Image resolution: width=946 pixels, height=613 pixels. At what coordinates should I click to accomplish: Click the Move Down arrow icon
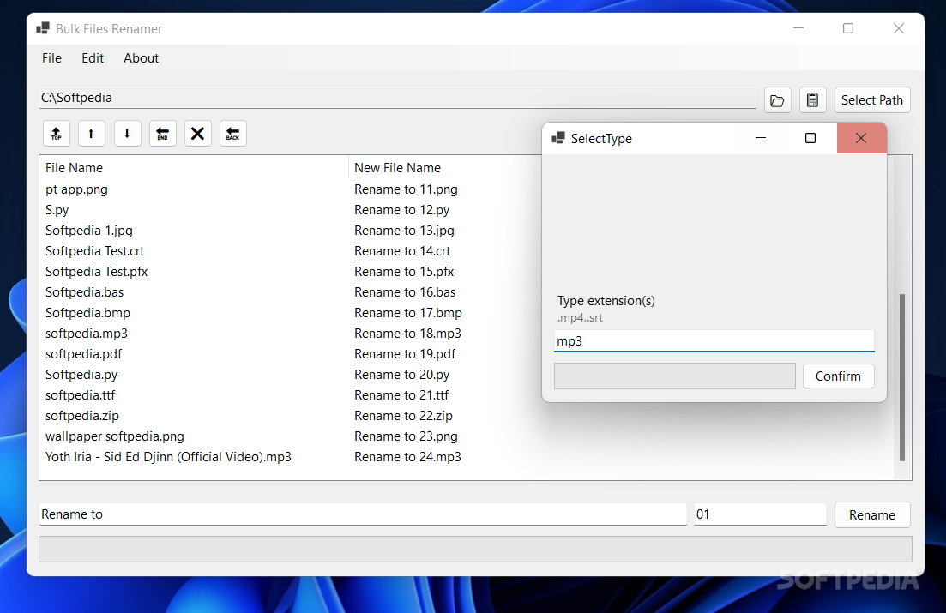pyautogui.click(x=127, y=134)
